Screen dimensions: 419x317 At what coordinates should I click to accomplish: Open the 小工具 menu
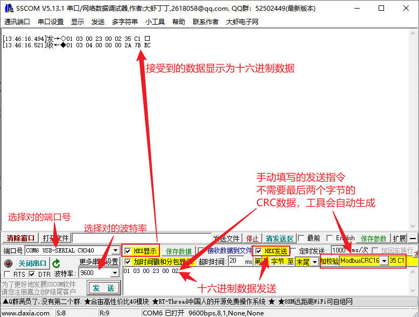click(155, 22)
